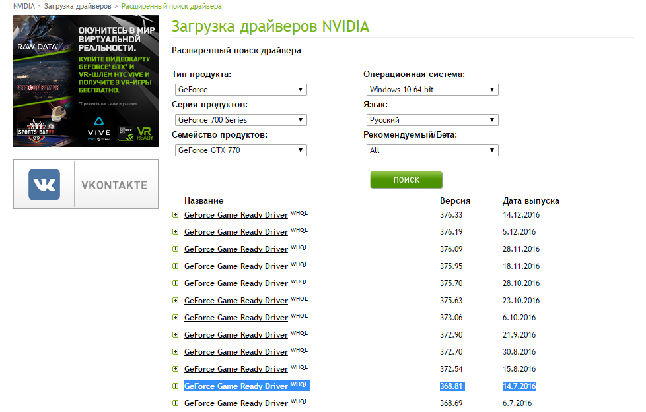Open the Тип продукта GeForce dropdown
The image size is (646, 412).
point(241,90)
